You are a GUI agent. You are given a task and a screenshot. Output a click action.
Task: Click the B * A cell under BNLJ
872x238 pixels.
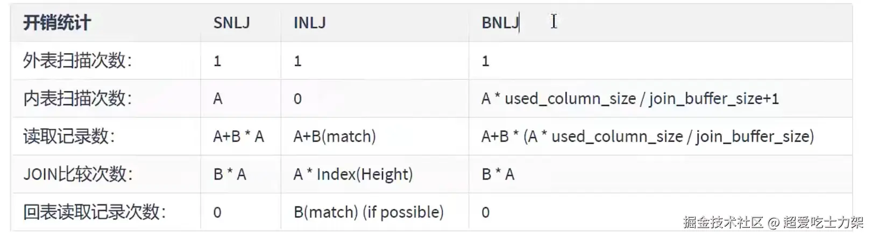[498, 174]
